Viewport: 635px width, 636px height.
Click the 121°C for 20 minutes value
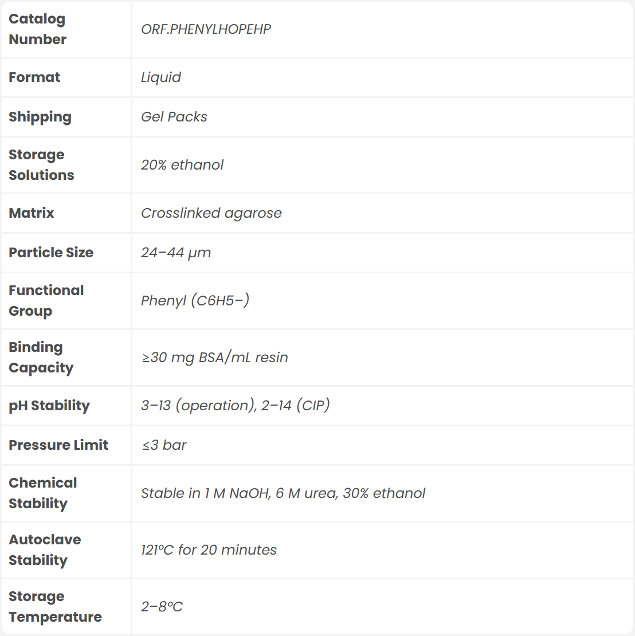click(209, 550)
